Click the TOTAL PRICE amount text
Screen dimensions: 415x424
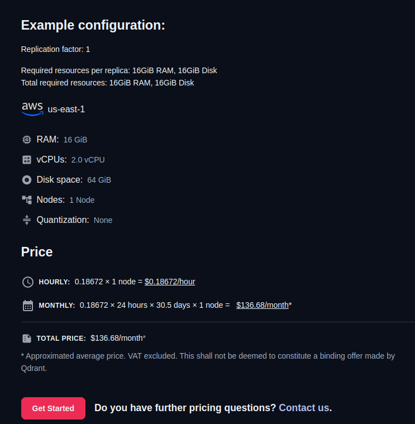coord(117,338)
